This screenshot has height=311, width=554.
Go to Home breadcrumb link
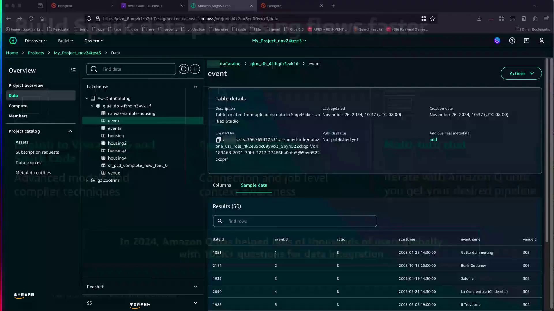click(x=12, y=53)
